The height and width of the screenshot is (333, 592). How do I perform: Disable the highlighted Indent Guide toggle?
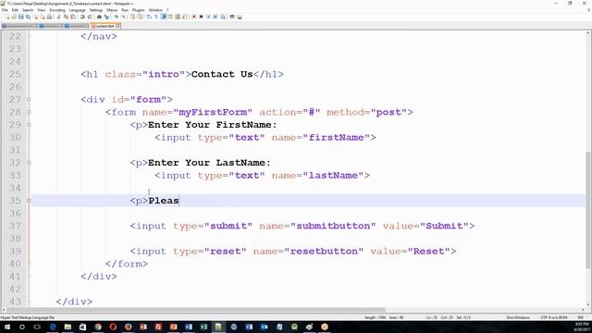[163, 17]
